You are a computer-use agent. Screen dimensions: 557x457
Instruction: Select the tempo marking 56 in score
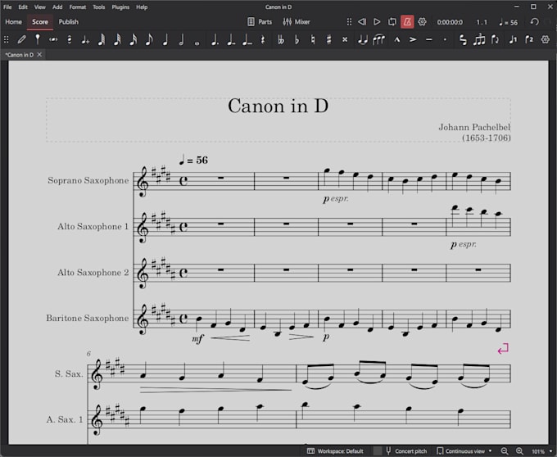pos(193,161)
